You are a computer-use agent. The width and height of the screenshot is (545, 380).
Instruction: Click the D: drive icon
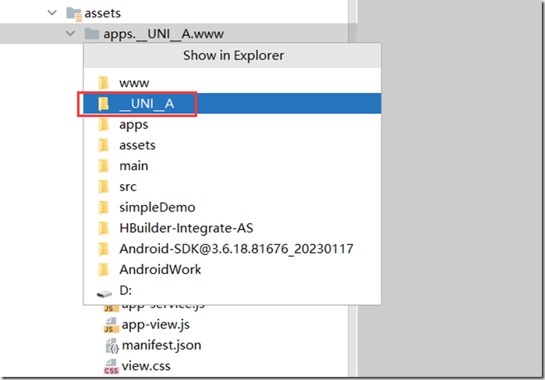pos(104,291)
